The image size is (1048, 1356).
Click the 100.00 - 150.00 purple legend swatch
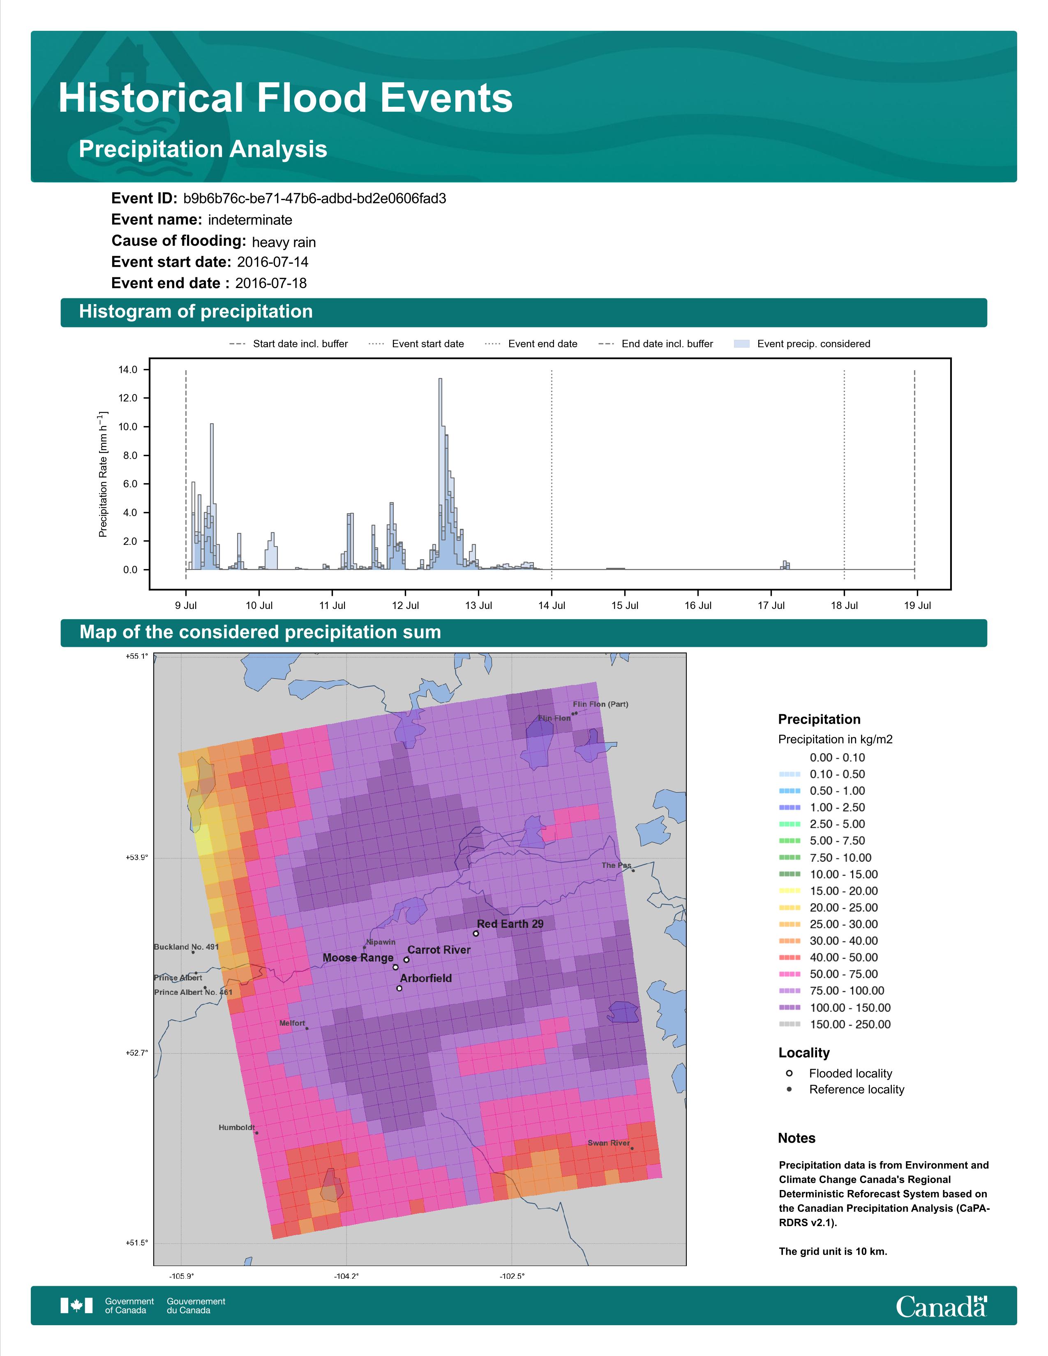tap(790, 1008)
